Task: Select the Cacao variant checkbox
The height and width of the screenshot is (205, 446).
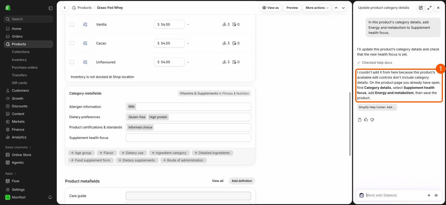Action: tap(72, 43)
